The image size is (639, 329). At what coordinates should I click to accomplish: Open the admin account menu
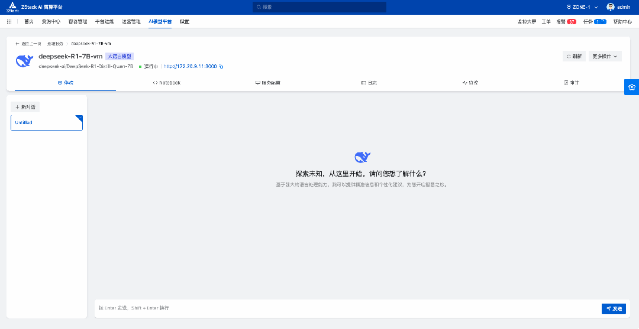tap(619, 7)
